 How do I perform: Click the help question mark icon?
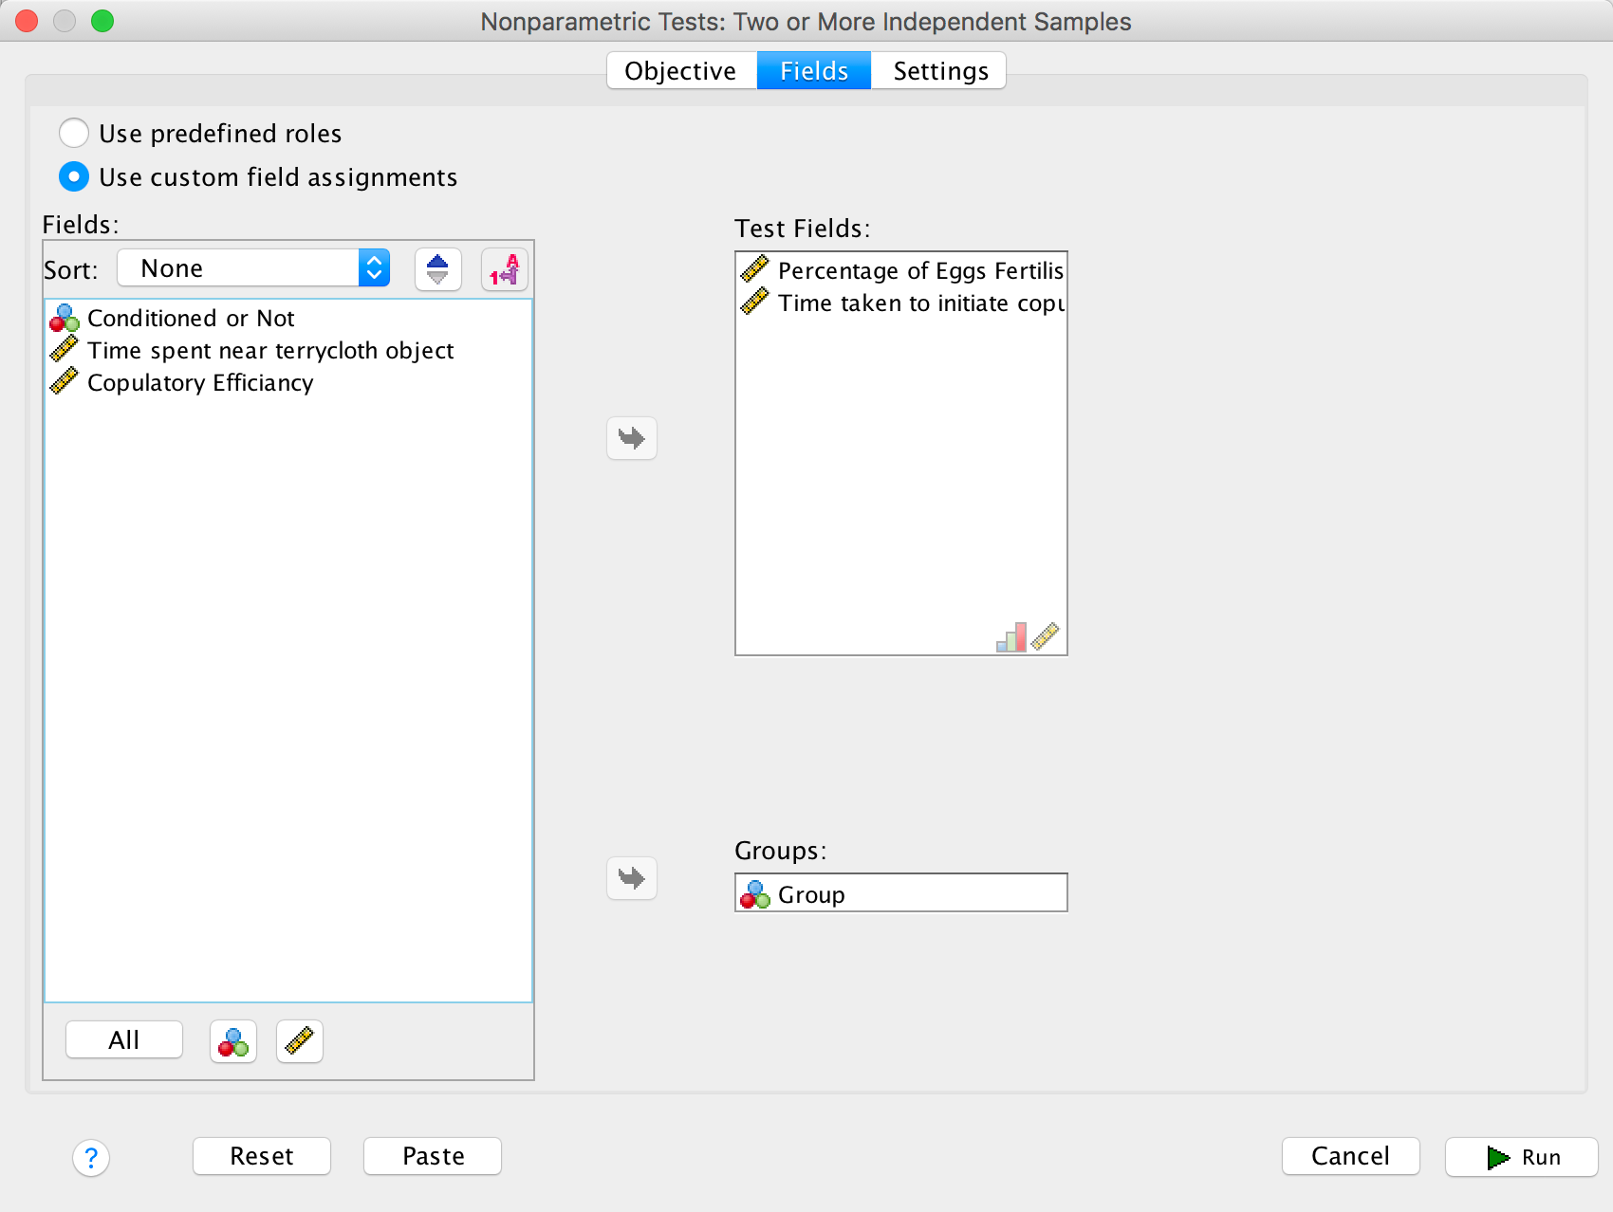point(91,1157)
